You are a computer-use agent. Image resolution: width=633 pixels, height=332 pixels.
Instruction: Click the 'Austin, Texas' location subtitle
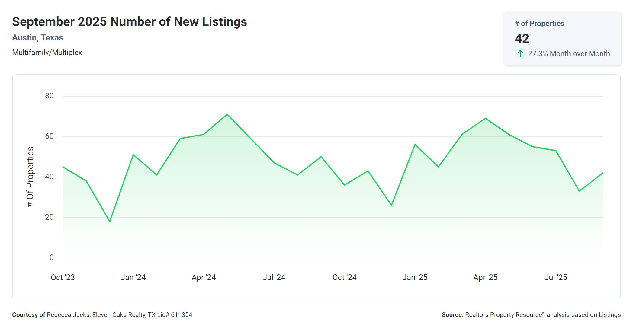(x=37, y=38)
